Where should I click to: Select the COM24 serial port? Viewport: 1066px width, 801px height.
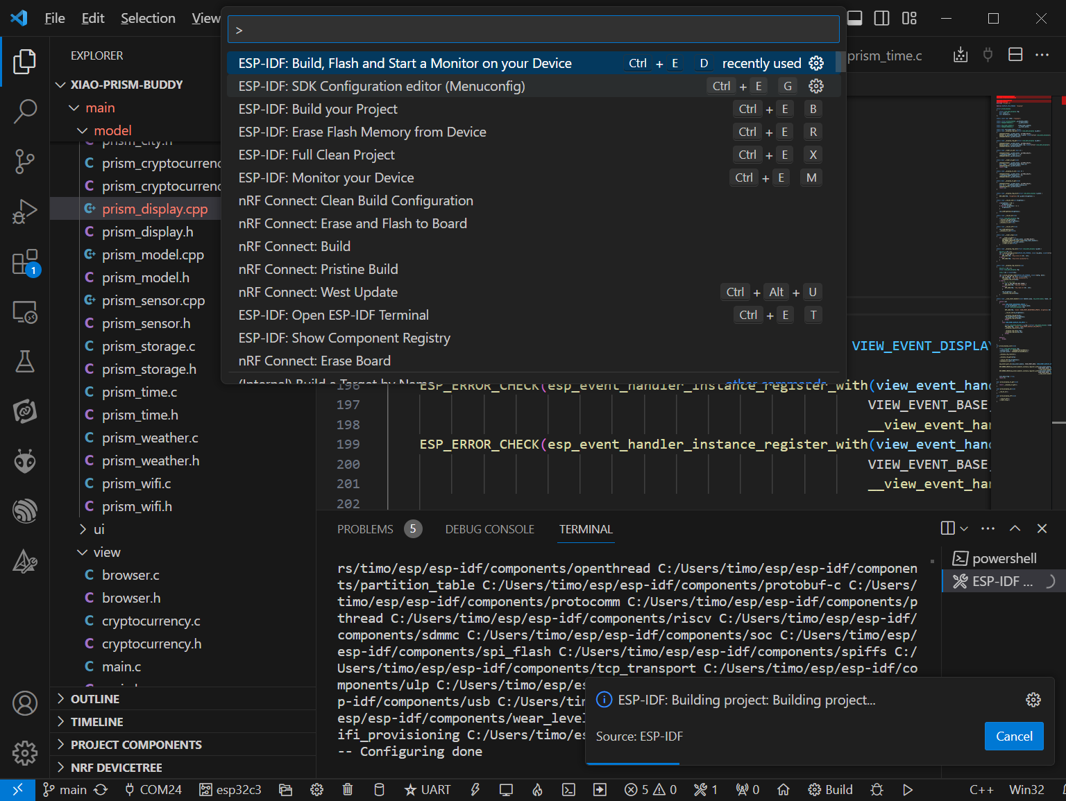click(x=153, y=789)
